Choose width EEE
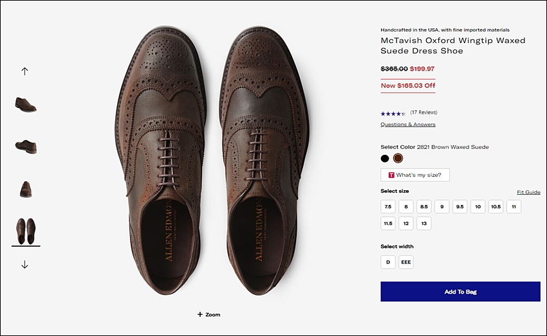547x336 pixels. pos(406,262)
